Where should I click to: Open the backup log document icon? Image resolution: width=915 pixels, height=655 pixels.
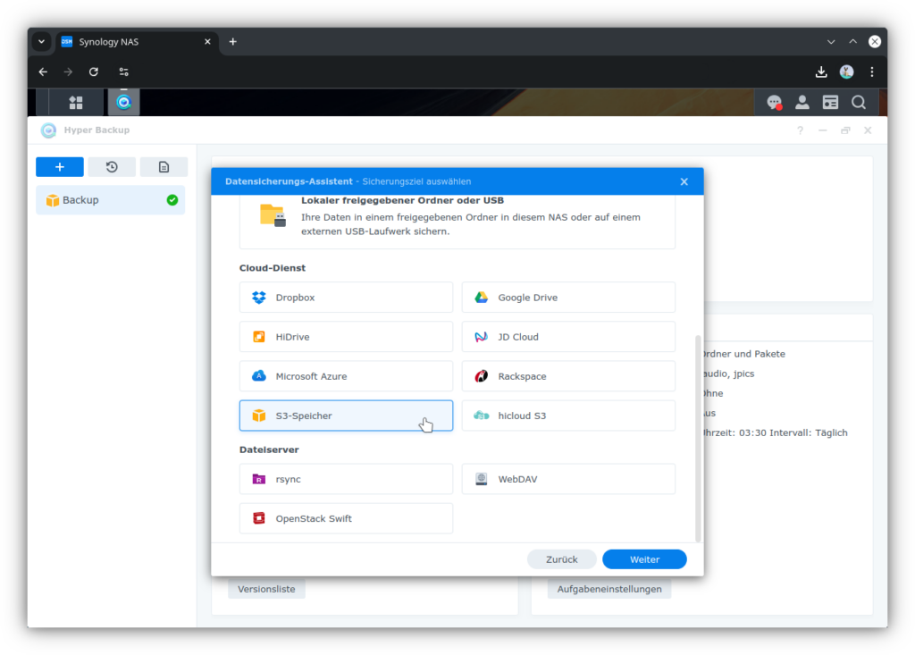[x=164, y=167]
